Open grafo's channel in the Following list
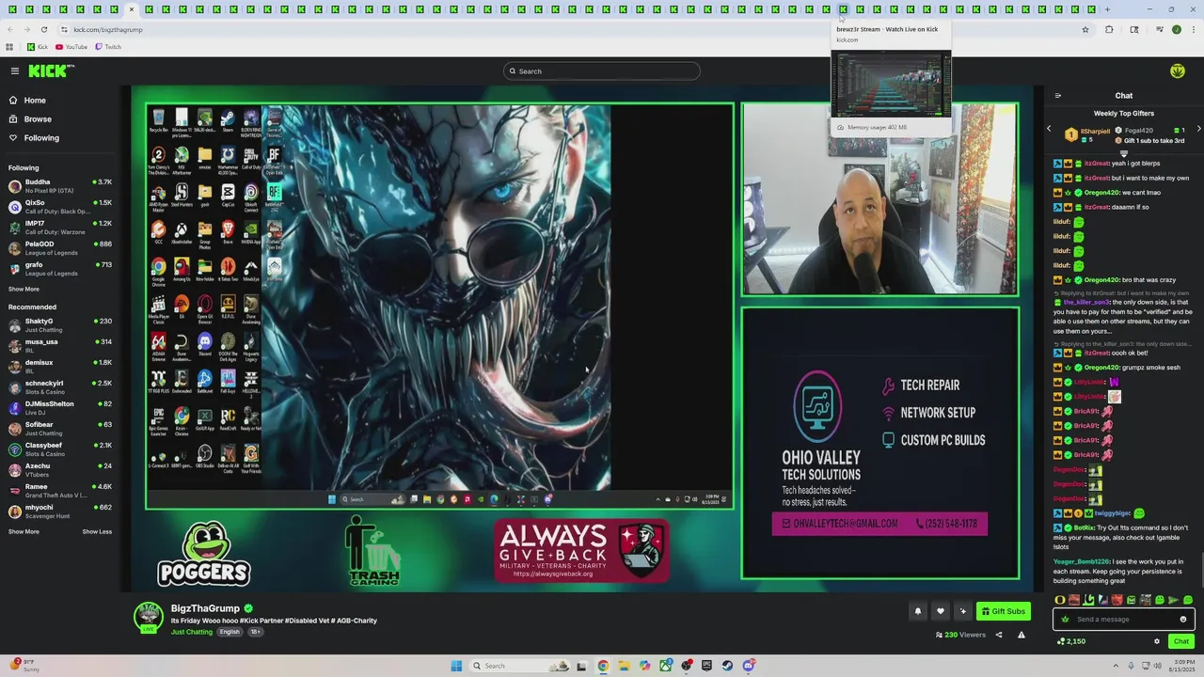 60,269
